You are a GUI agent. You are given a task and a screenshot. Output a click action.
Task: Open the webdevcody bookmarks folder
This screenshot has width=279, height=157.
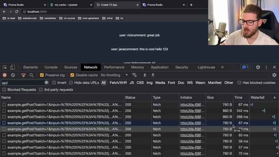tap(27, 18)
